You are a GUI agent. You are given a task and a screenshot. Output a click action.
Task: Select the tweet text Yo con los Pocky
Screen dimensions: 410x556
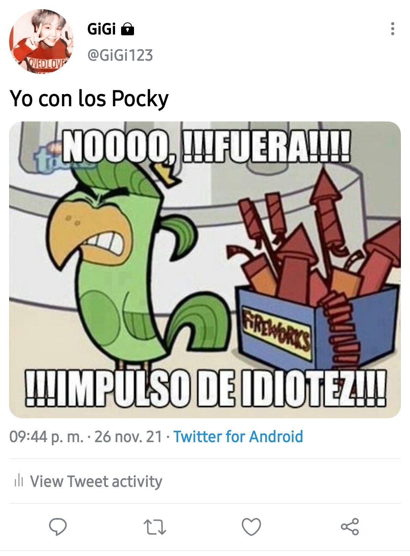click(89, 99)
